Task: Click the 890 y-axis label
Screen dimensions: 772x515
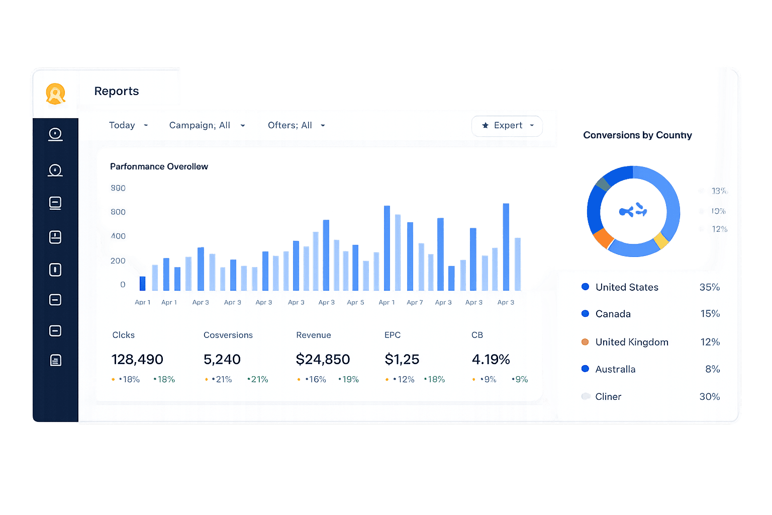Action: pos(118,188)
